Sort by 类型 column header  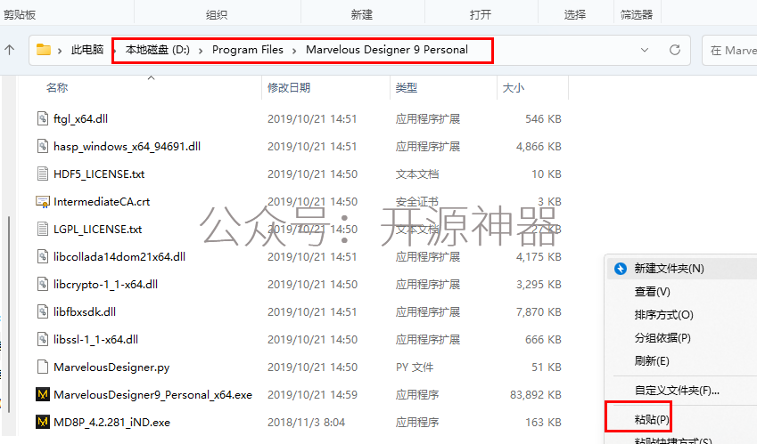(x=406, y=88)
